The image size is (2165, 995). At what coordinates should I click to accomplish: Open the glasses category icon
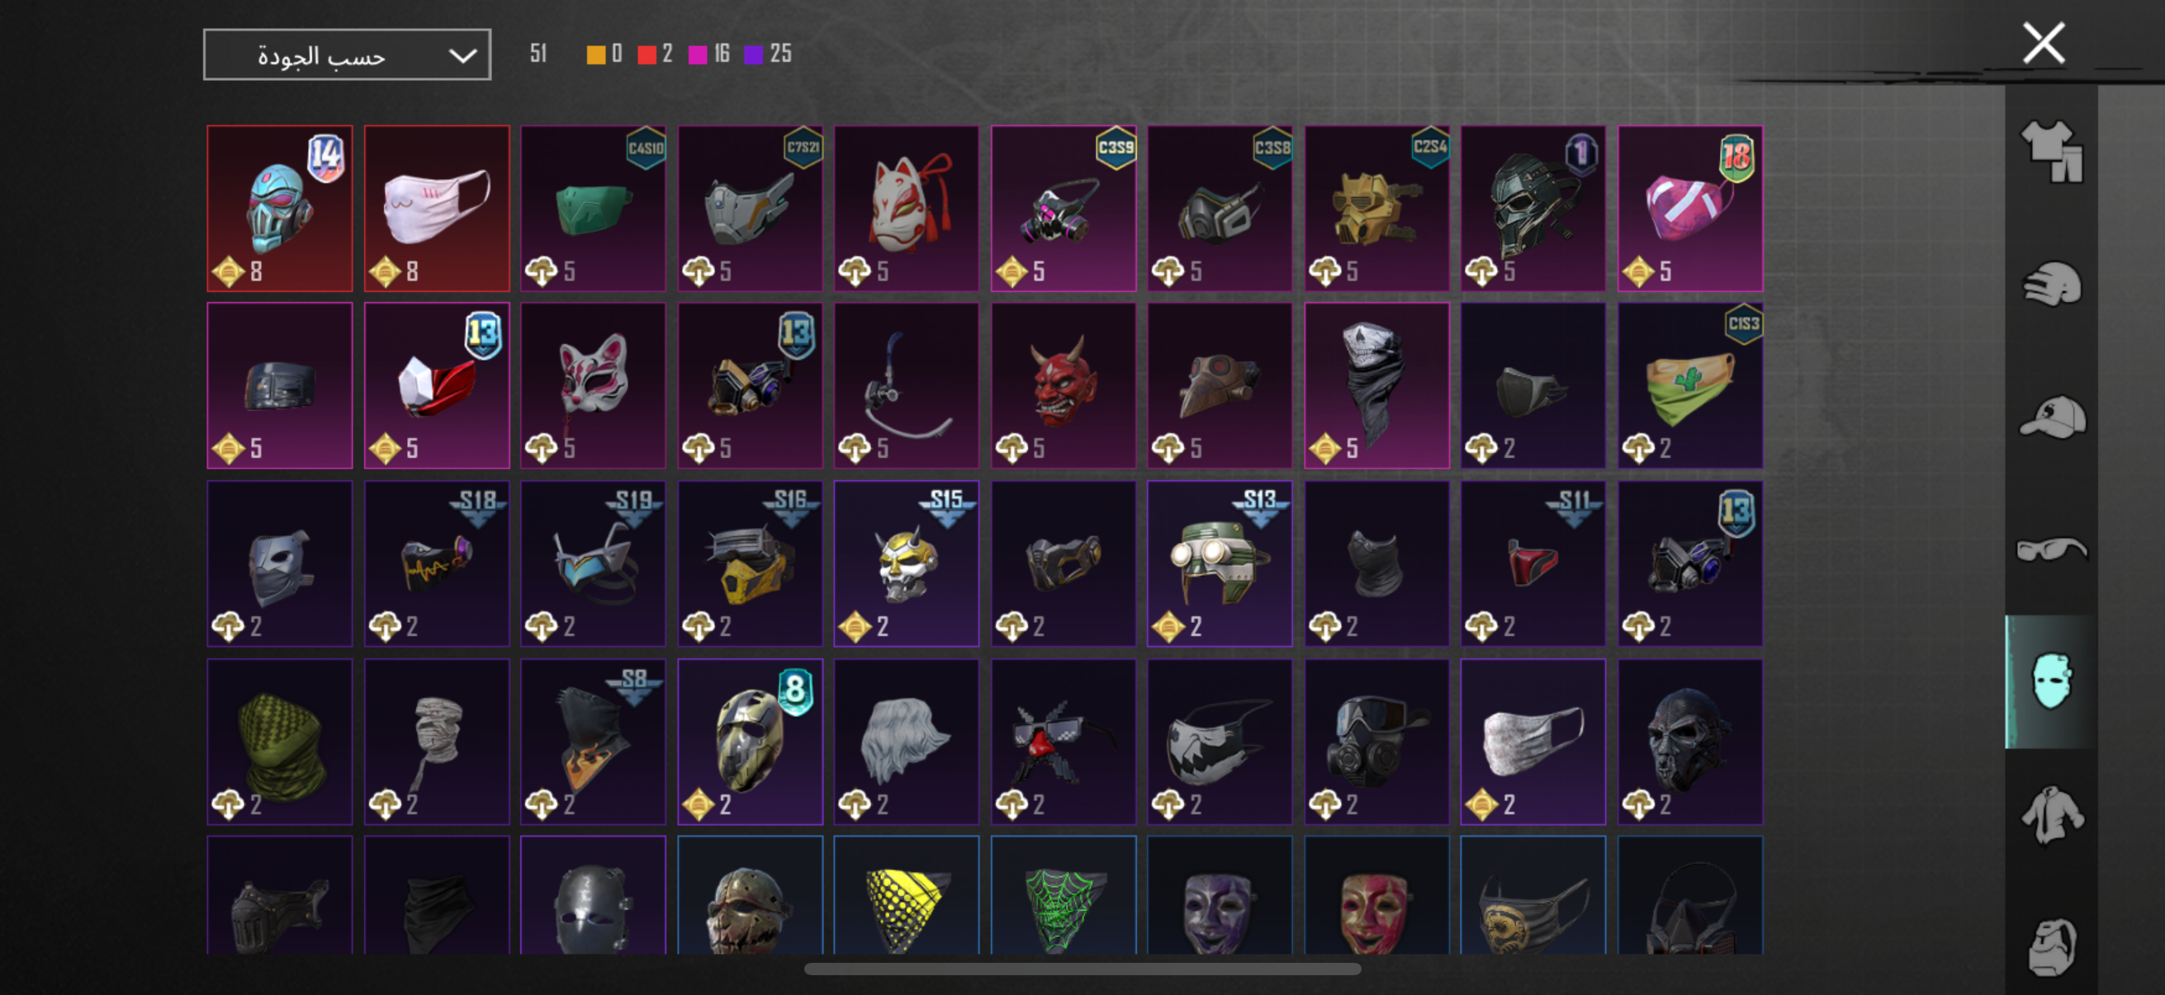[2052, 549]
